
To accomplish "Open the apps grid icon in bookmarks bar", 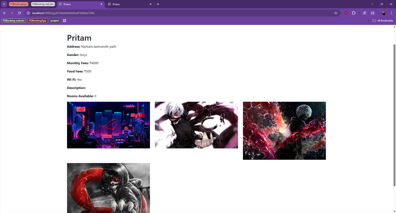I will pos(64,21).
